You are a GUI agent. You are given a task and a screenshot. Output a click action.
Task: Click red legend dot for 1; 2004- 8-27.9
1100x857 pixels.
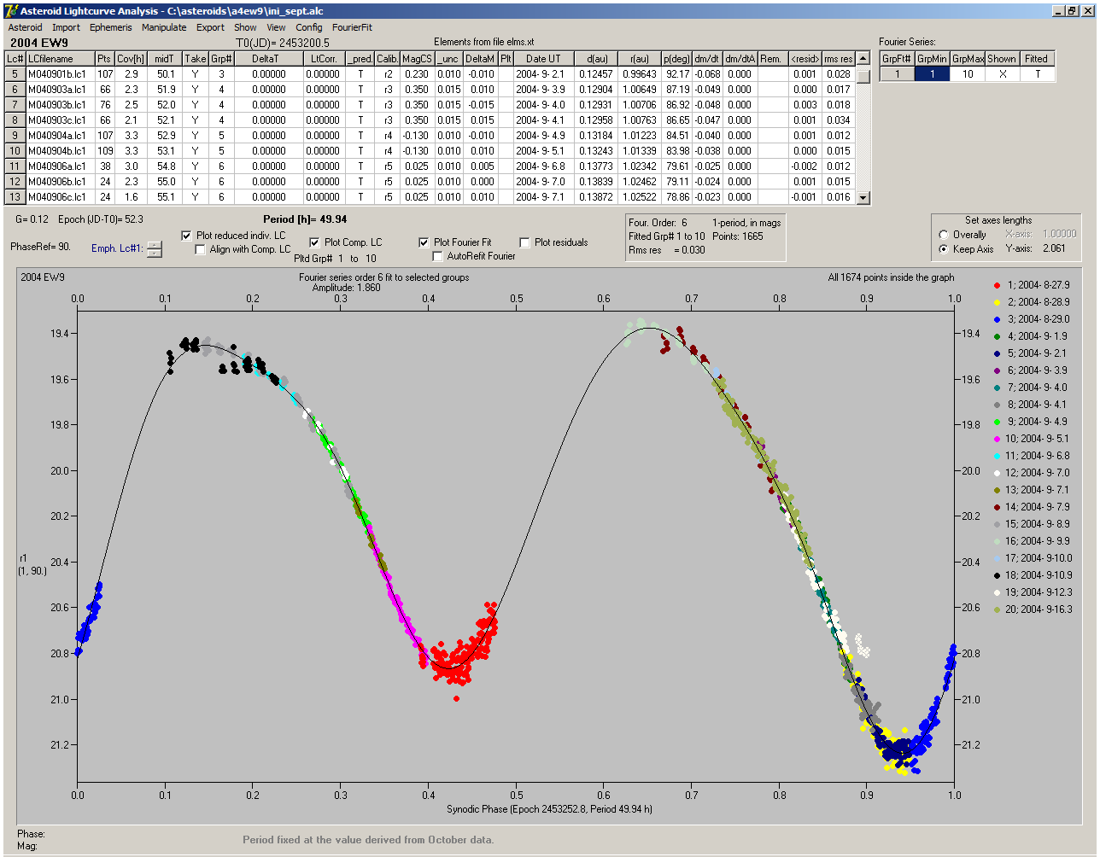click(998, 285)
